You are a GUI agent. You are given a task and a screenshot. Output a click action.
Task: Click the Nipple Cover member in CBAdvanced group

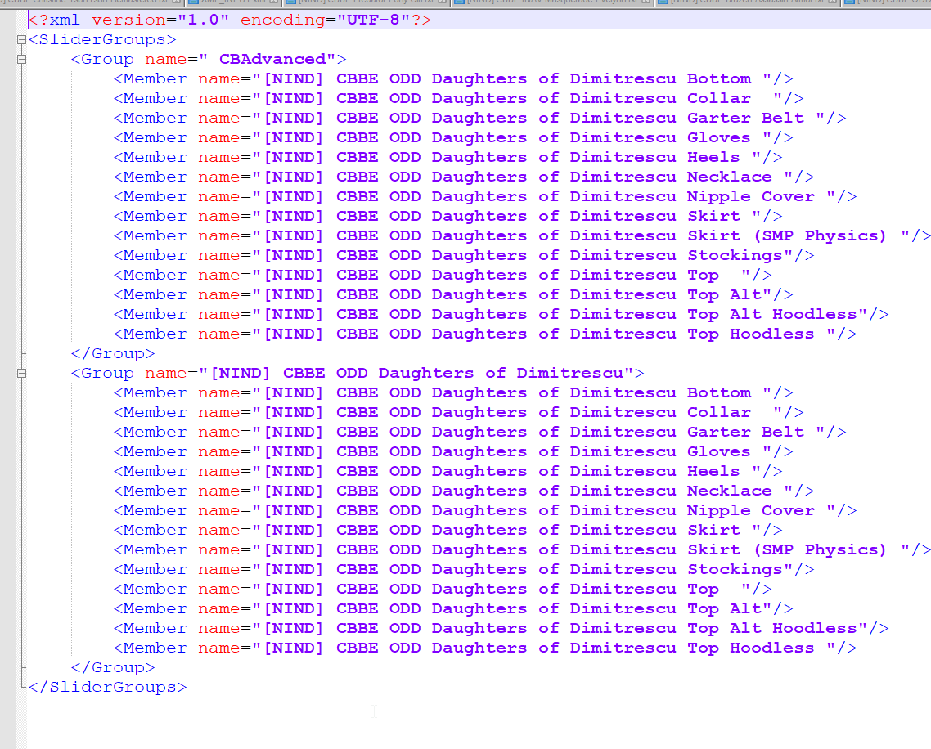[485, 196]
